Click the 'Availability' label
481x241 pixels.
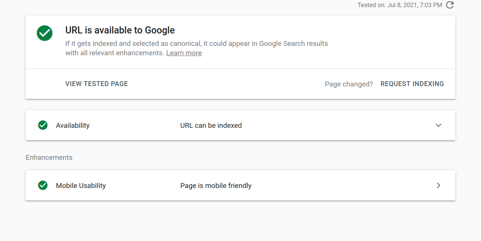tap(73, 126)
